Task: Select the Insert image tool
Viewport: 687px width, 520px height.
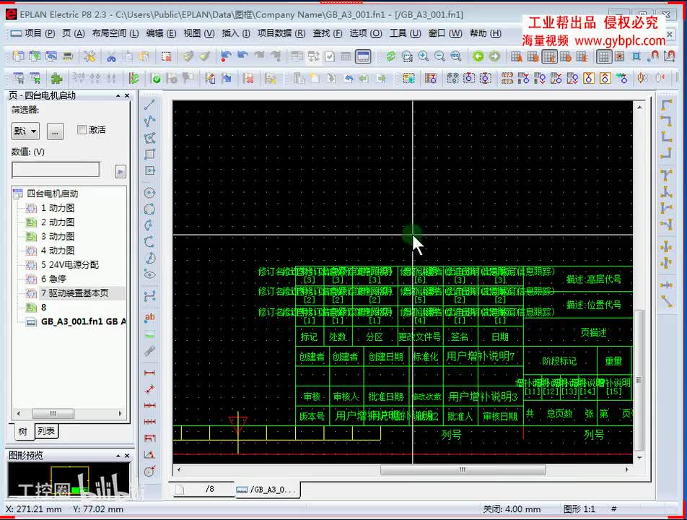Action: pos(149,334)
